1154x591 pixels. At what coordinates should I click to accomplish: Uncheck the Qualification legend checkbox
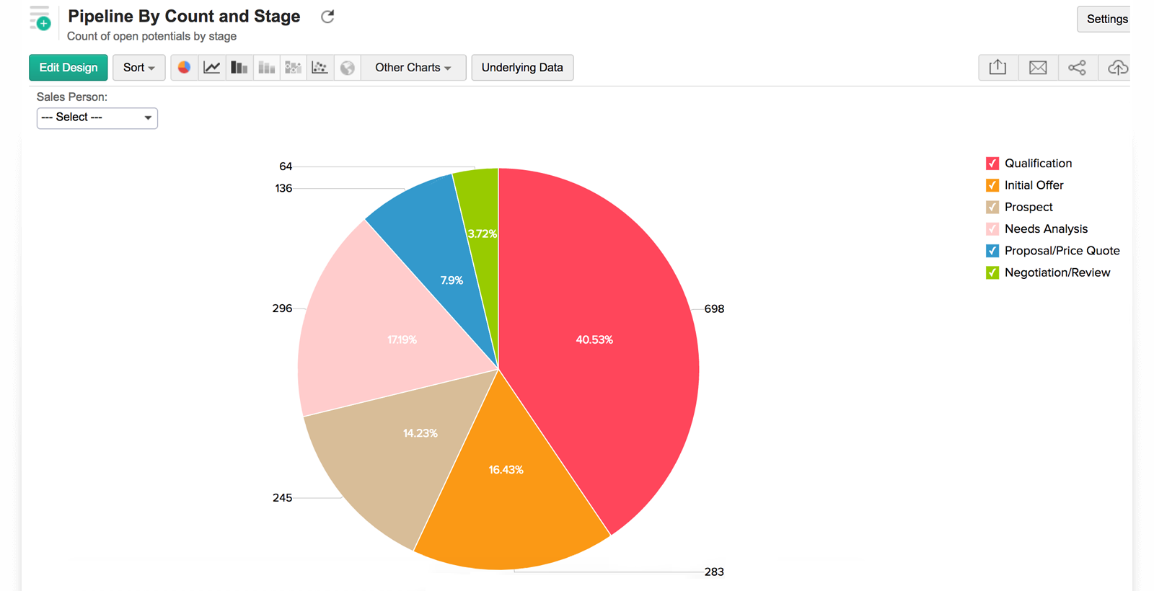point(992,164)
